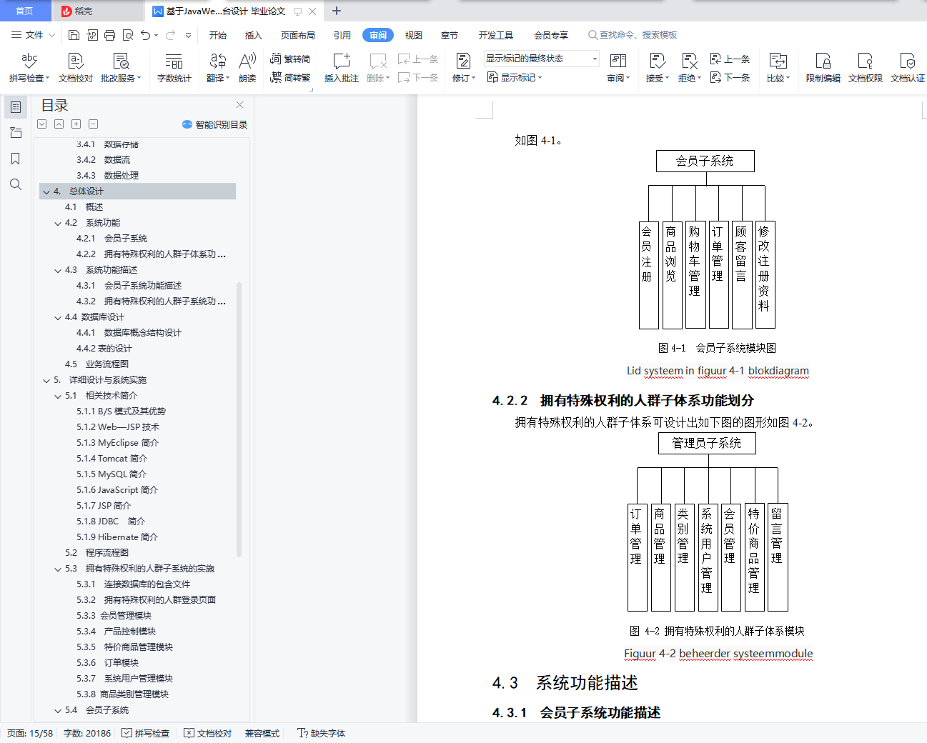Click 兼容模式 in status bar
Image resolution: width=927 pixels, height=743 pixels.
[262, 733]
